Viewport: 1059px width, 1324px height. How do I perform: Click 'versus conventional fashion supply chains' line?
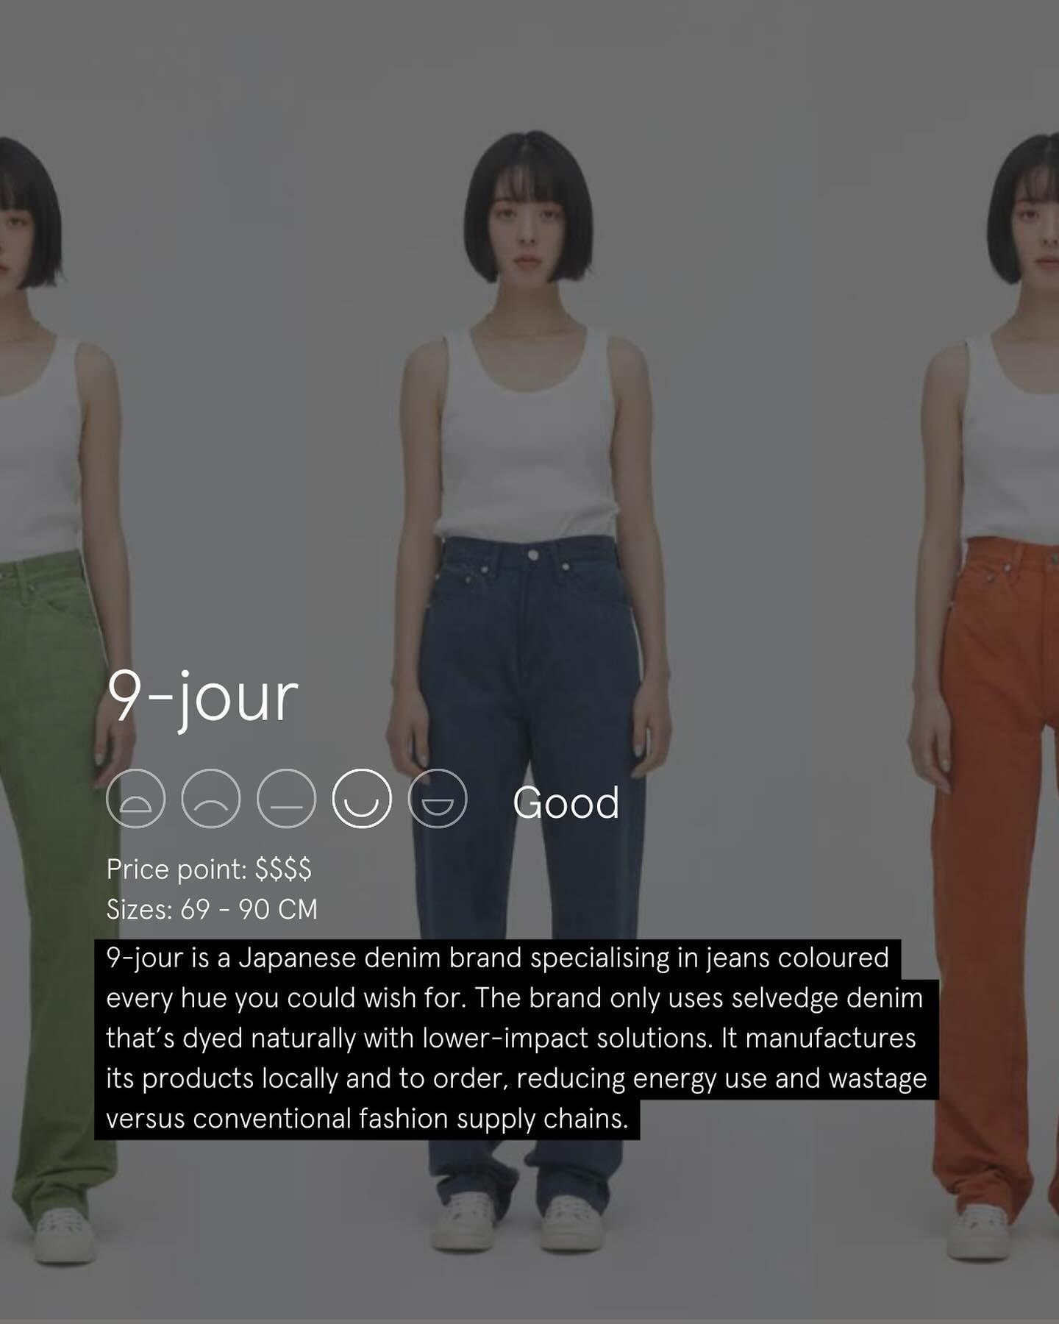[x=367, y=1119]
